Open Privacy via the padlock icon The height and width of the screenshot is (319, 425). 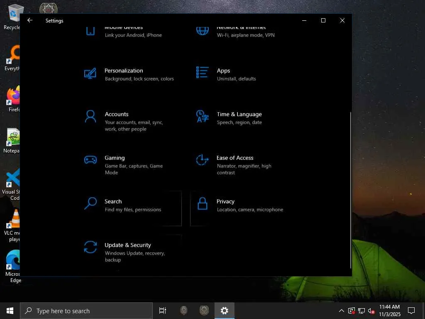[202, 204]
